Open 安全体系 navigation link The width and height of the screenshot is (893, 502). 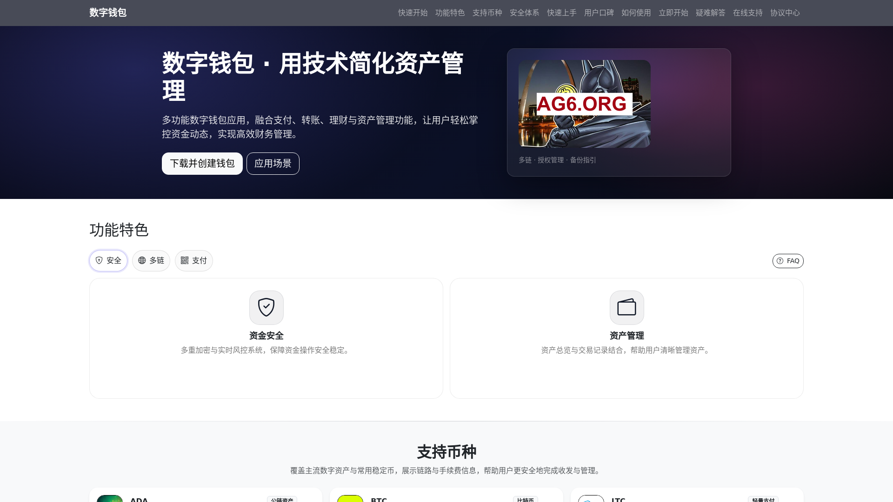click(524, 13)
